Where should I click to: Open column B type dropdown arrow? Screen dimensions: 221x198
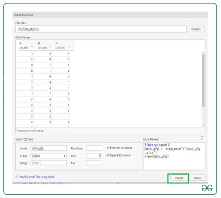coord(50,47)
